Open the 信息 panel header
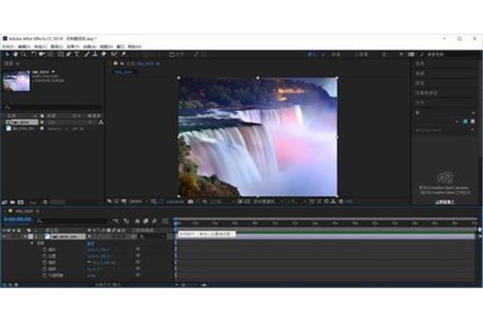This screenshot has width=483, height=322. pyautogui.click(x=420, y=64)
